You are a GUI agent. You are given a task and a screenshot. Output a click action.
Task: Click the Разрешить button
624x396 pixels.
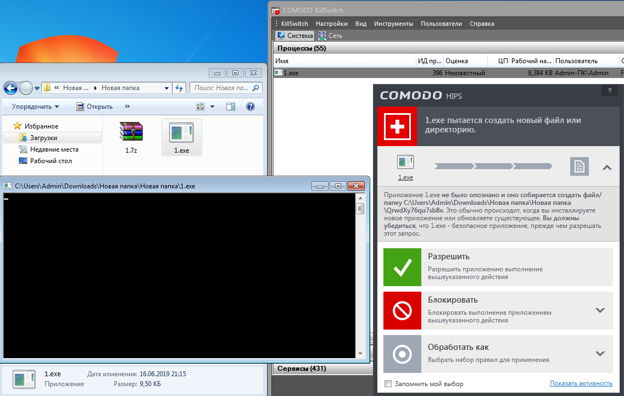click(498, 267)
